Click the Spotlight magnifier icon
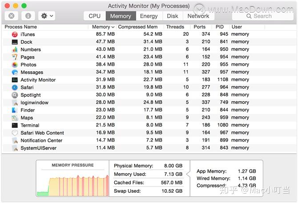This screenshot has height=203, width=298. (15, 95)
